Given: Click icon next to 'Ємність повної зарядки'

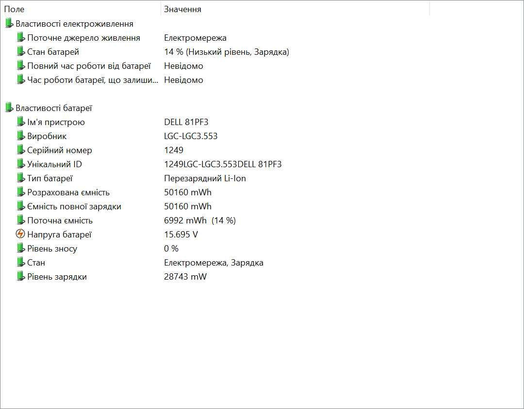Looking at the screenshot, I should (x=21, y=206).
